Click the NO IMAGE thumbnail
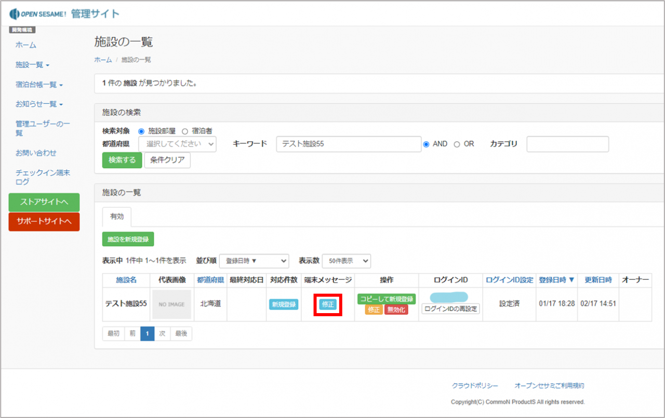Image resolution: width=665 pixels, height=418 pixels. 171,304
